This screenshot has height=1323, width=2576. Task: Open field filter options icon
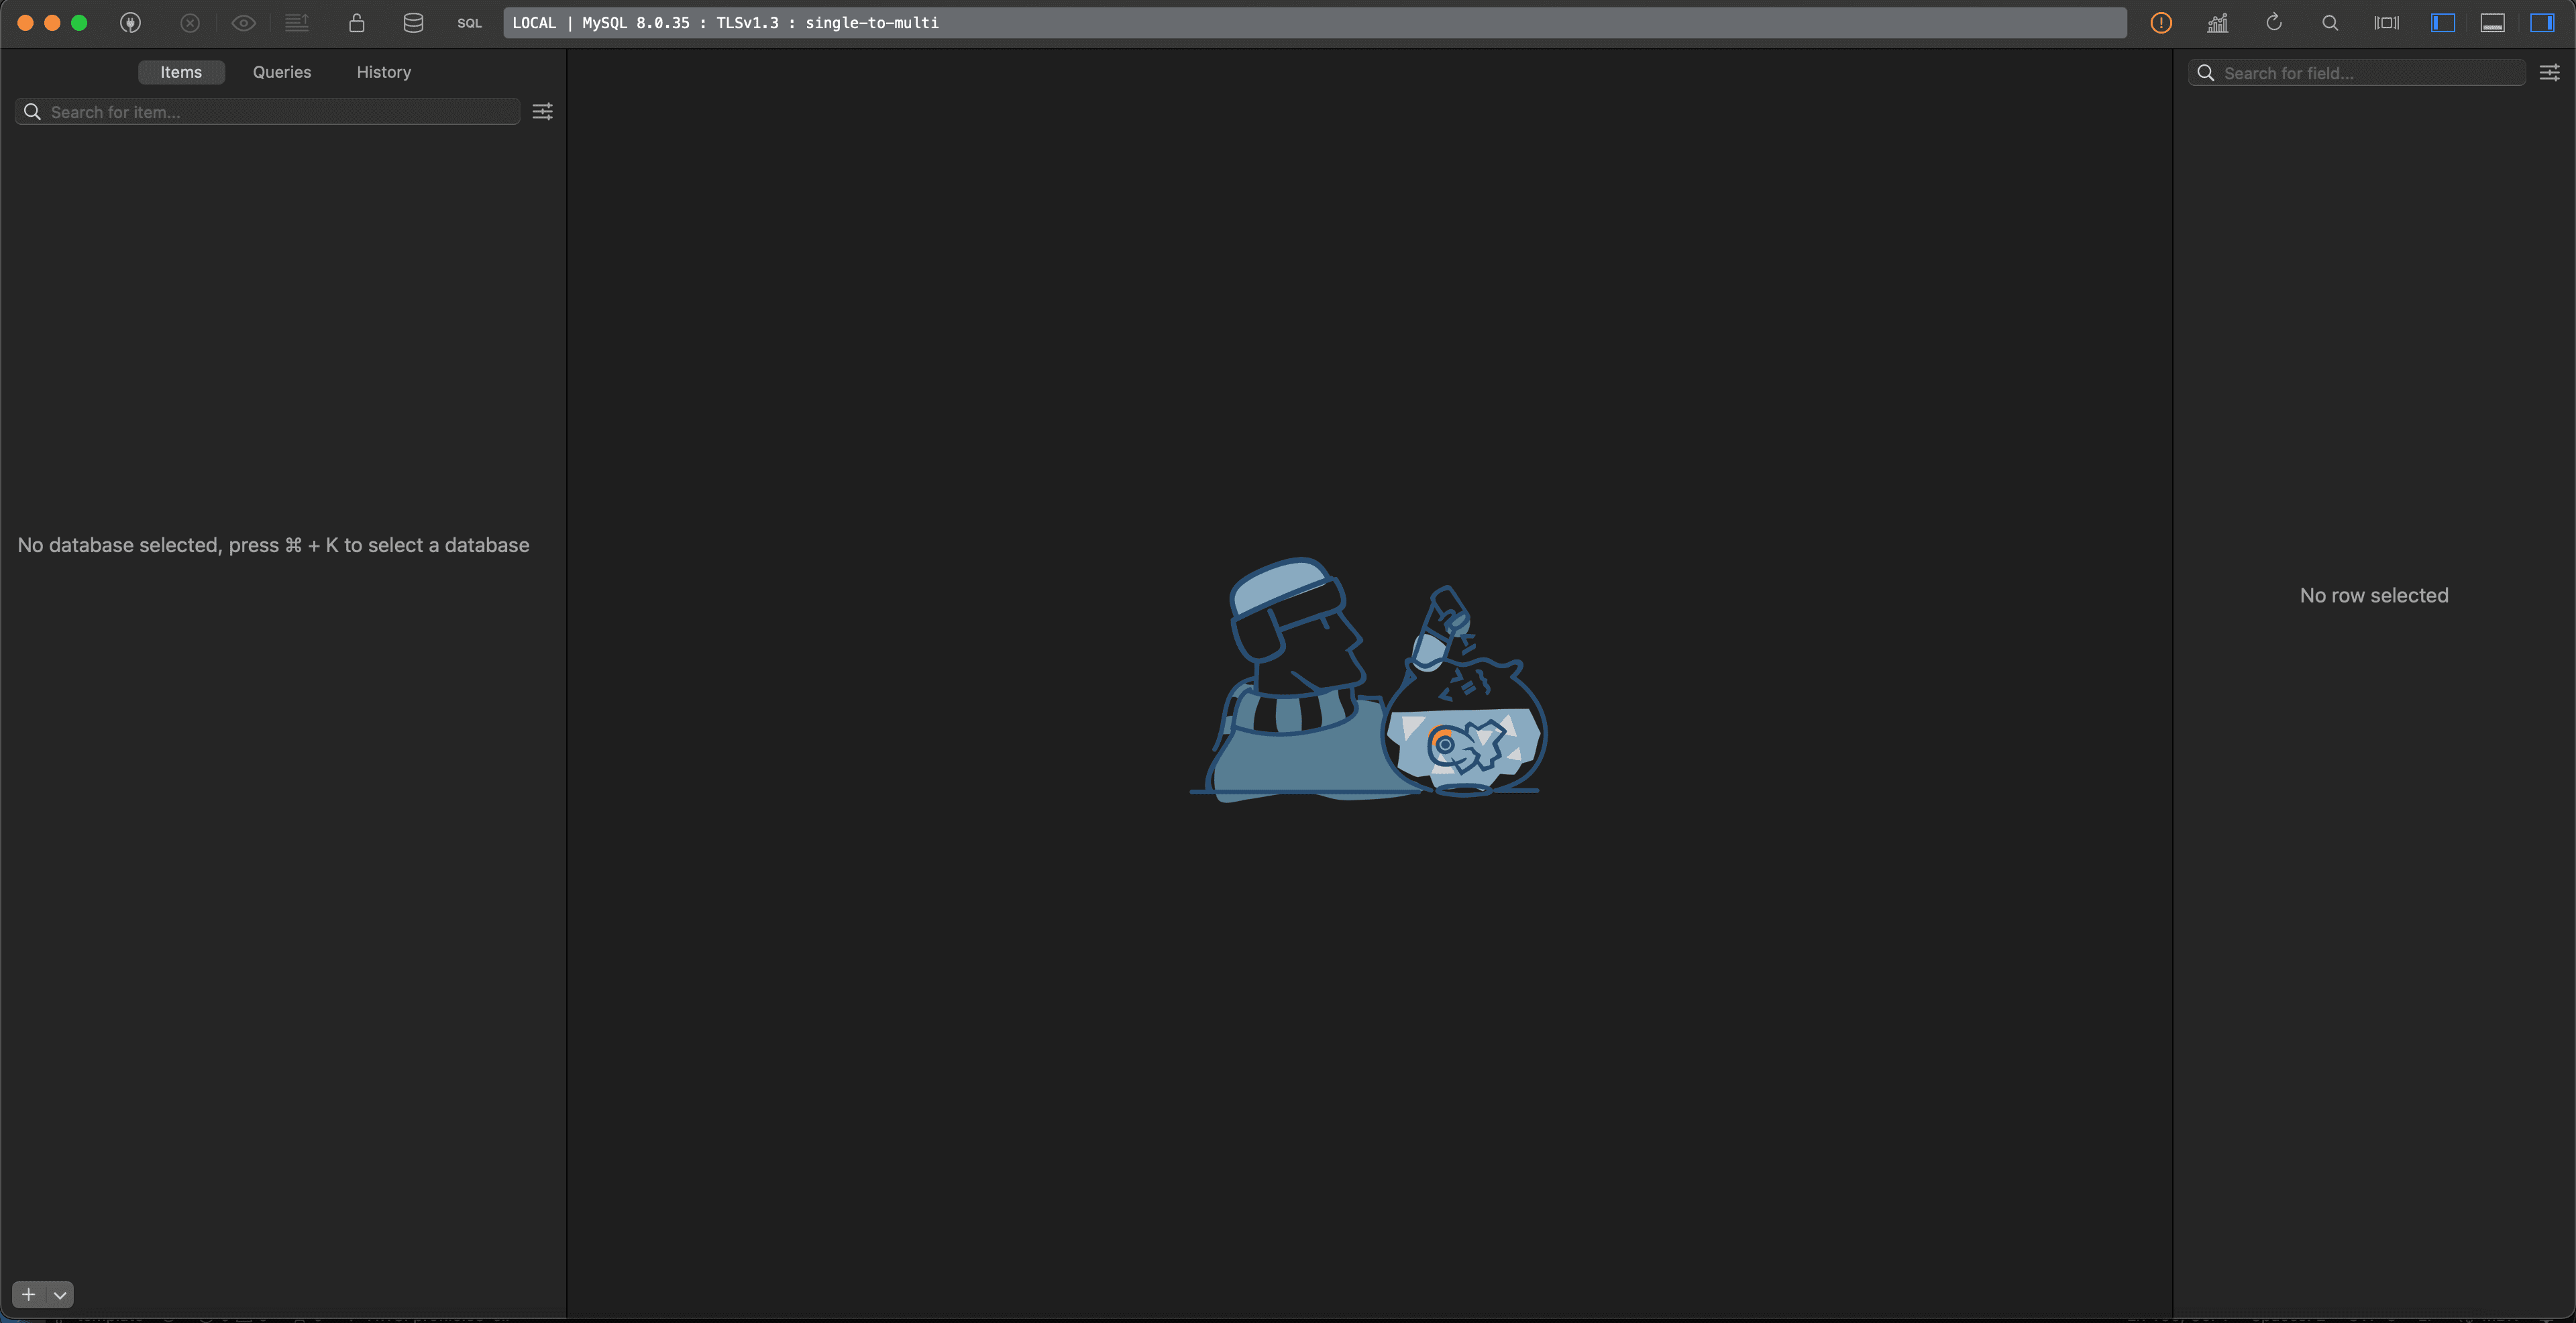click(2550, 72)
